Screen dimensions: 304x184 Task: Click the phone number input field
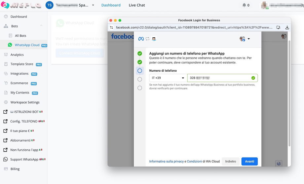222,78
